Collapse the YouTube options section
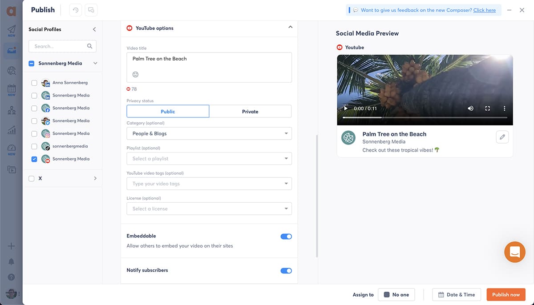Image resolution: width=534 pixels, height=305 pixels. coord(290,28)
